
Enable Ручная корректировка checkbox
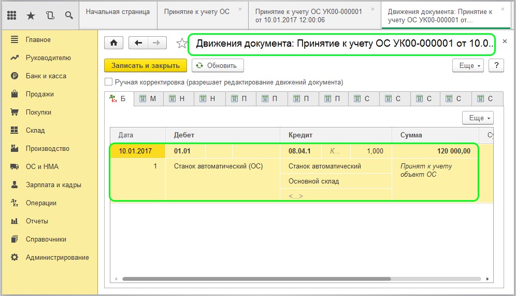click(108, 82)
